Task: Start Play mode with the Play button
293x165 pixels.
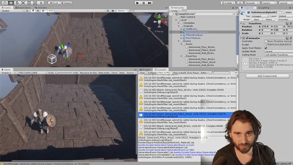Action: (137, 3)
